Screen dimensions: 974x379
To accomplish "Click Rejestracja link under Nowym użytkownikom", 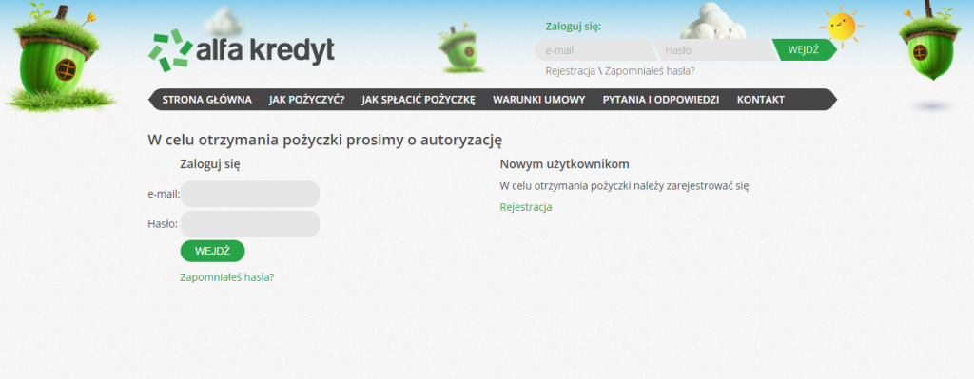I will [x=525, y=207].
